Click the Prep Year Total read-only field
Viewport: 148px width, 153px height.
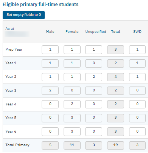[115, 49]
